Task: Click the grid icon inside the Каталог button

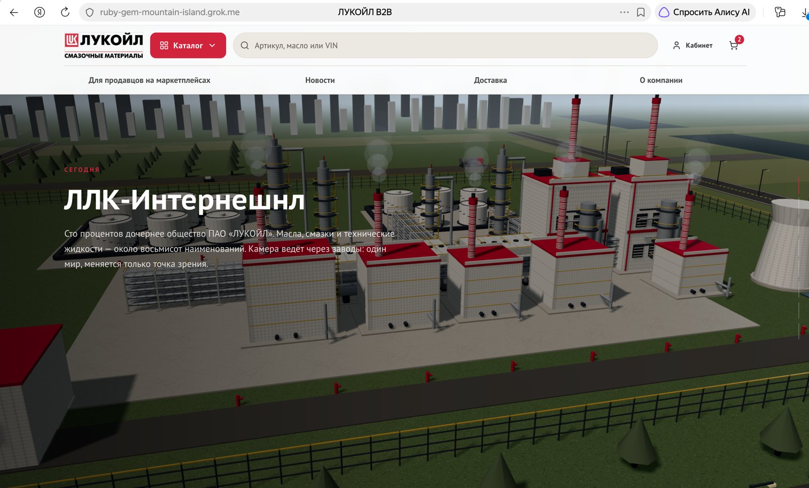Action: coord(164,45)
